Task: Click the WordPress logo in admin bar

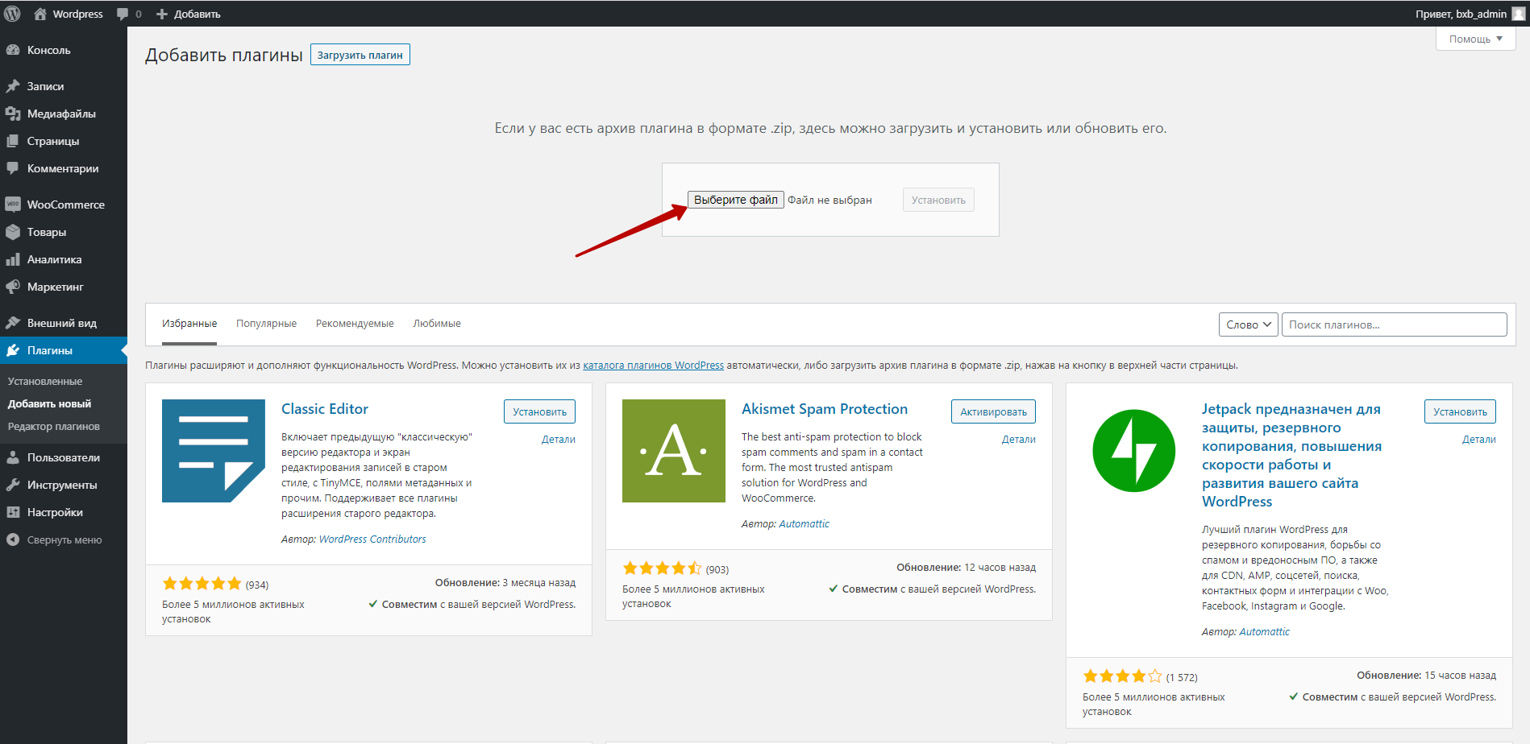Action: [12, 14]
